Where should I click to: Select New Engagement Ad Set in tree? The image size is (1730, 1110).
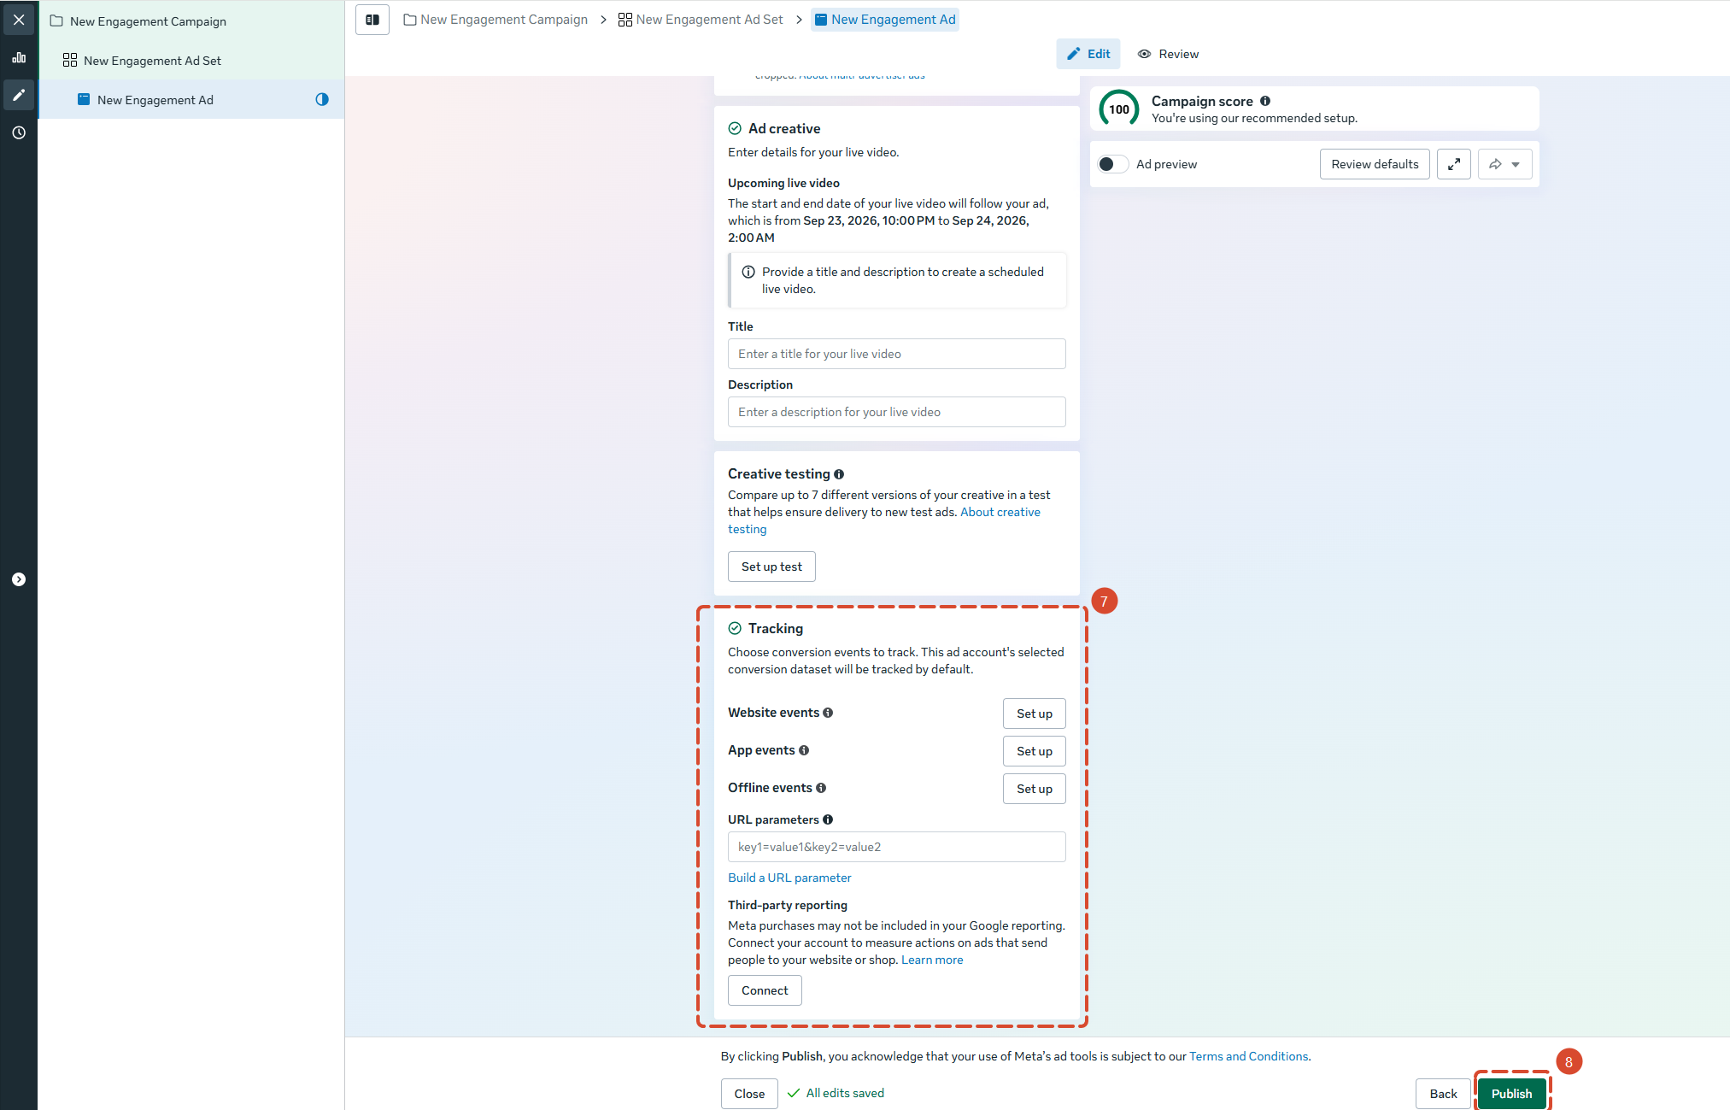click(x=191, y=60)
